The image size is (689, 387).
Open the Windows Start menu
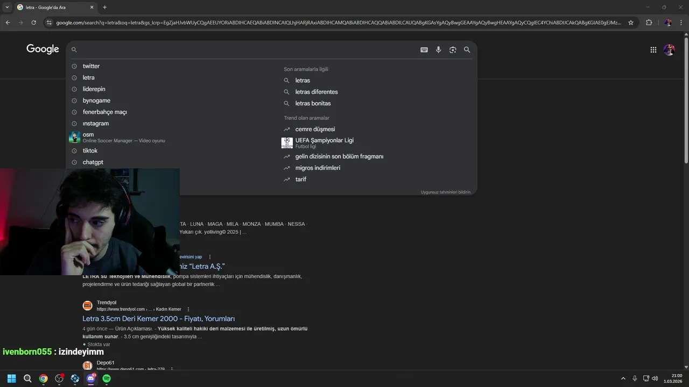(11, 378)
